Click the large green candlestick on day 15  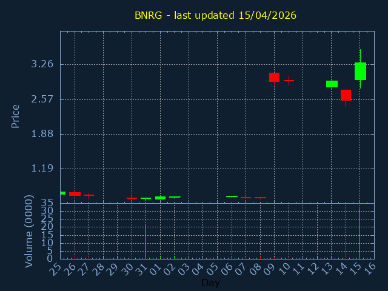[360, 71]
